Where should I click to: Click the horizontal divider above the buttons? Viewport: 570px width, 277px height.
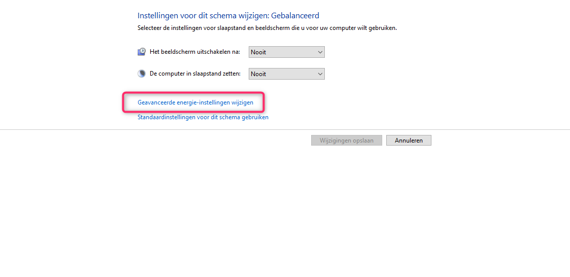coord(285,129)
